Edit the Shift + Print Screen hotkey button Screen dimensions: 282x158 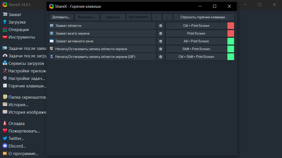pyautogui.click(x=196, y=49)
